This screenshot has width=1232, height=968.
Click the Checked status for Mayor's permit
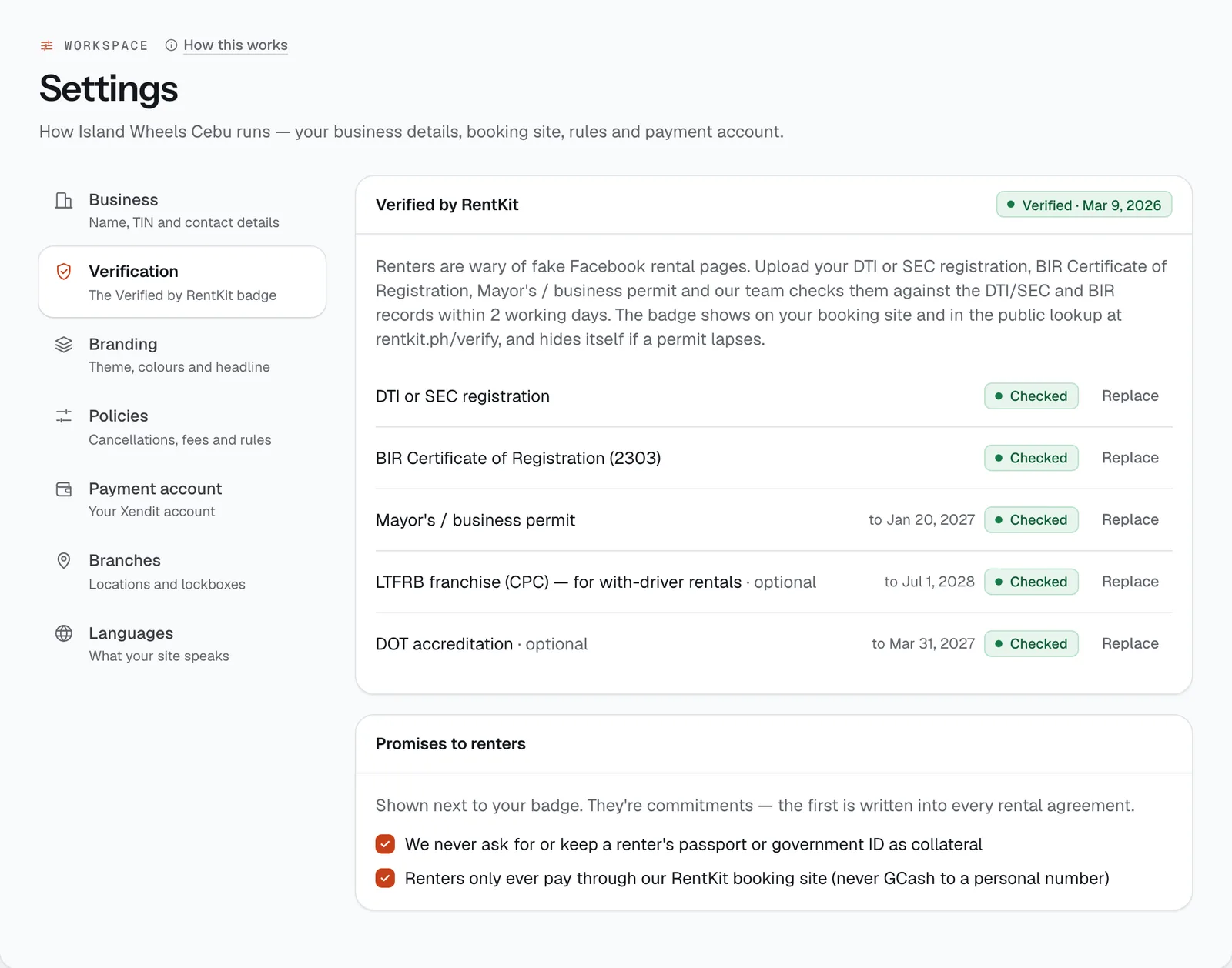tap(1031, 519)
